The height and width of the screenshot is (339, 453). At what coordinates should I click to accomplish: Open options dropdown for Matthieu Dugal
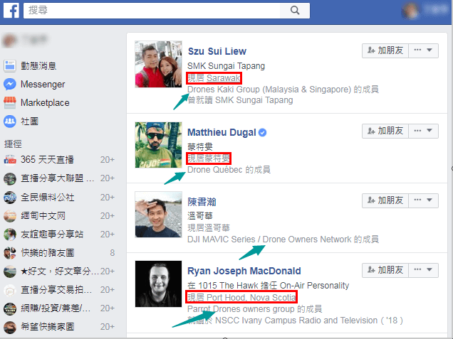(x=426, y=131)
